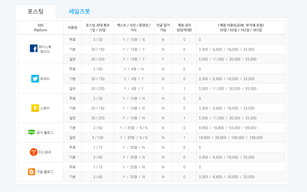The height and width of the screenshot is (192, 307).
Task: Click the 스토리 무료 row 3 / 30 cell
Action: pyautogui.click(x=98, y=98)
